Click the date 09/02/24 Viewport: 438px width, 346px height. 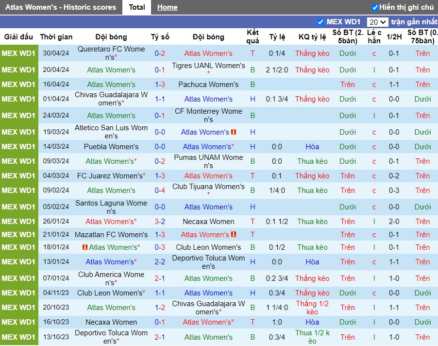coord(56,190)
